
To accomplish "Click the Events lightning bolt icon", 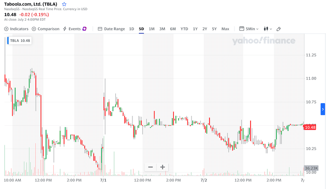I will pyautogui.click(x=65, y=28).
